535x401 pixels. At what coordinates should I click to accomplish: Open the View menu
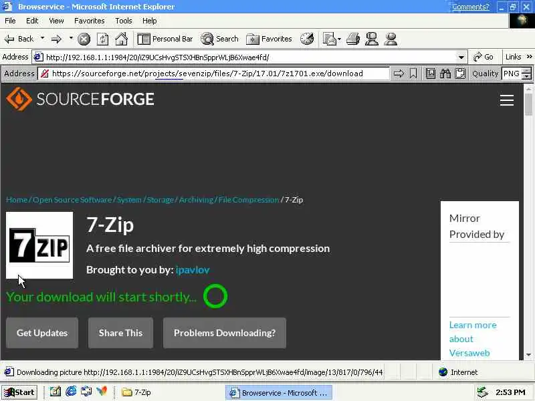(56, 21)
